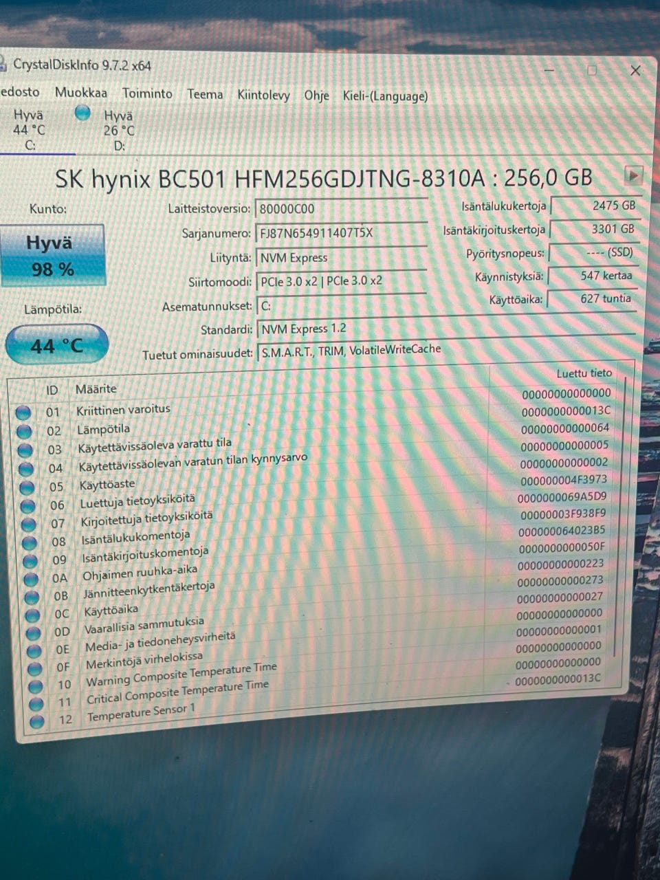The image size is (660, 880).
Task: Click the Isäntälukukertoja value 2475 GB
Action: point(595,206)
